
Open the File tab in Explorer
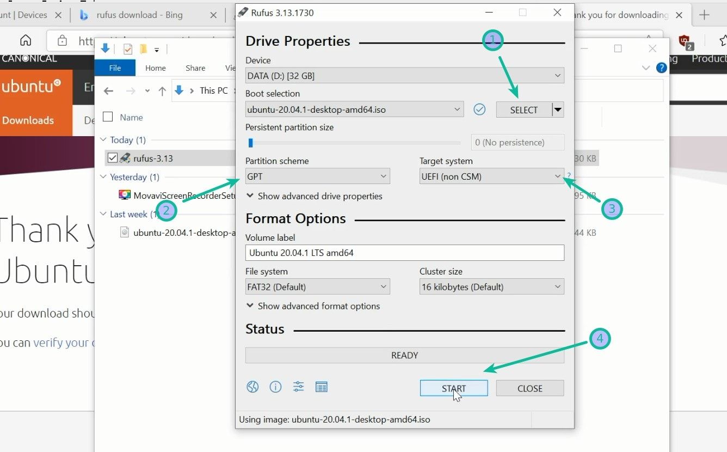[x=115, y=68]
